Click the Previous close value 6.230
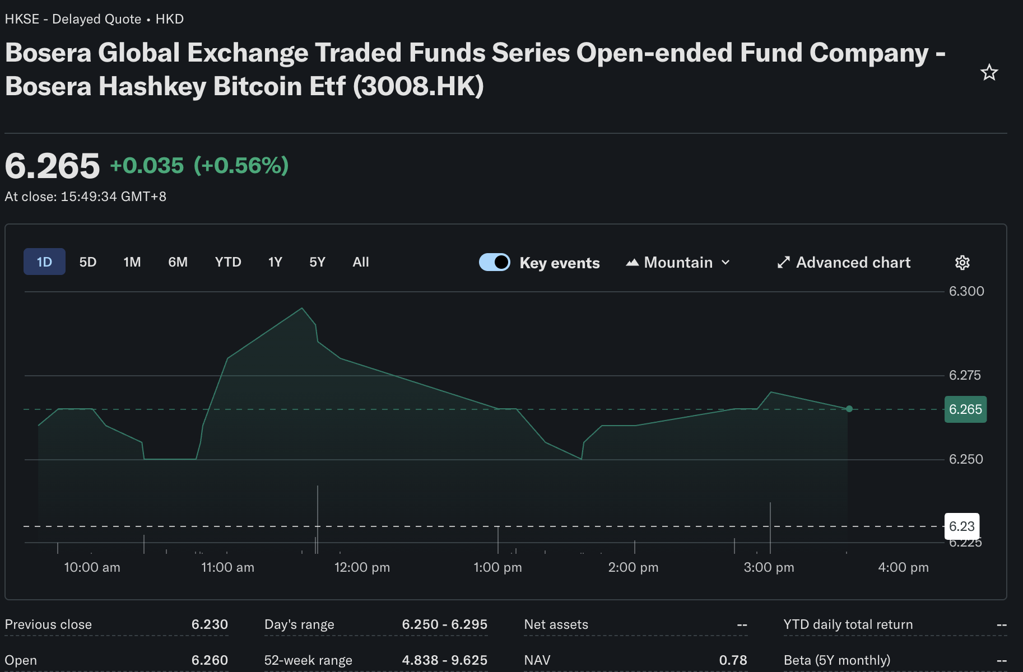The height and width of the screenshot is (672, 1023). pos(210,624)
